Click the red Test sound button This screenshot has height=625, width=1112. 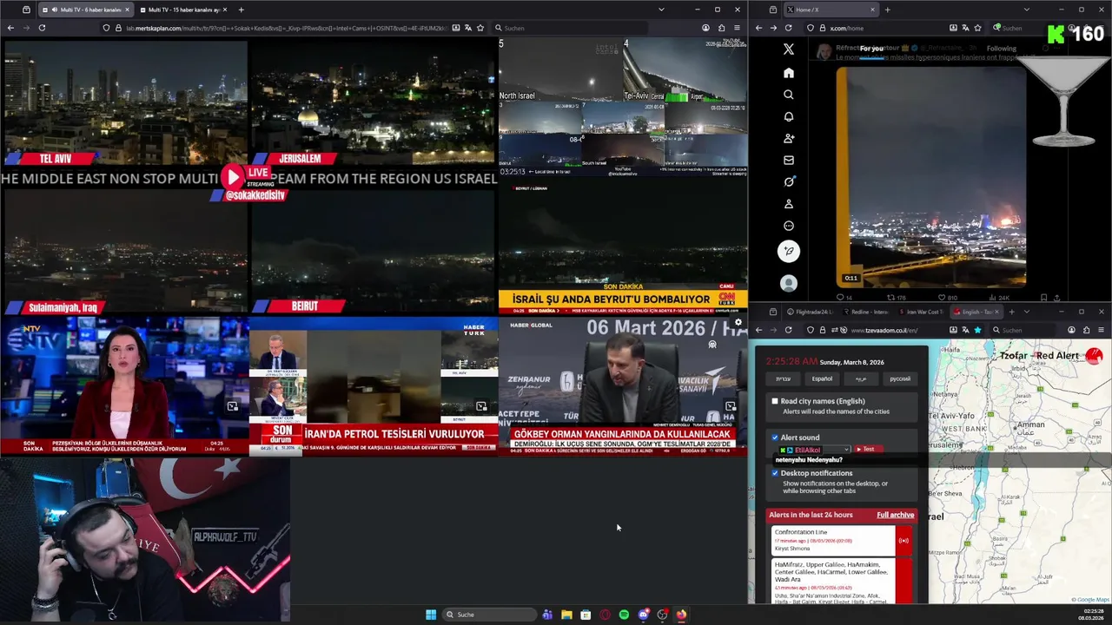click(x=869, y=450)
